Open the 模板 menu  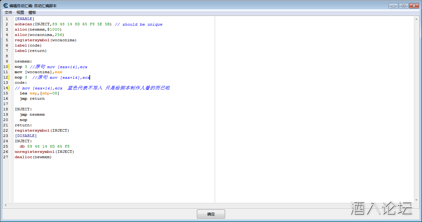(x=32, y=13)
